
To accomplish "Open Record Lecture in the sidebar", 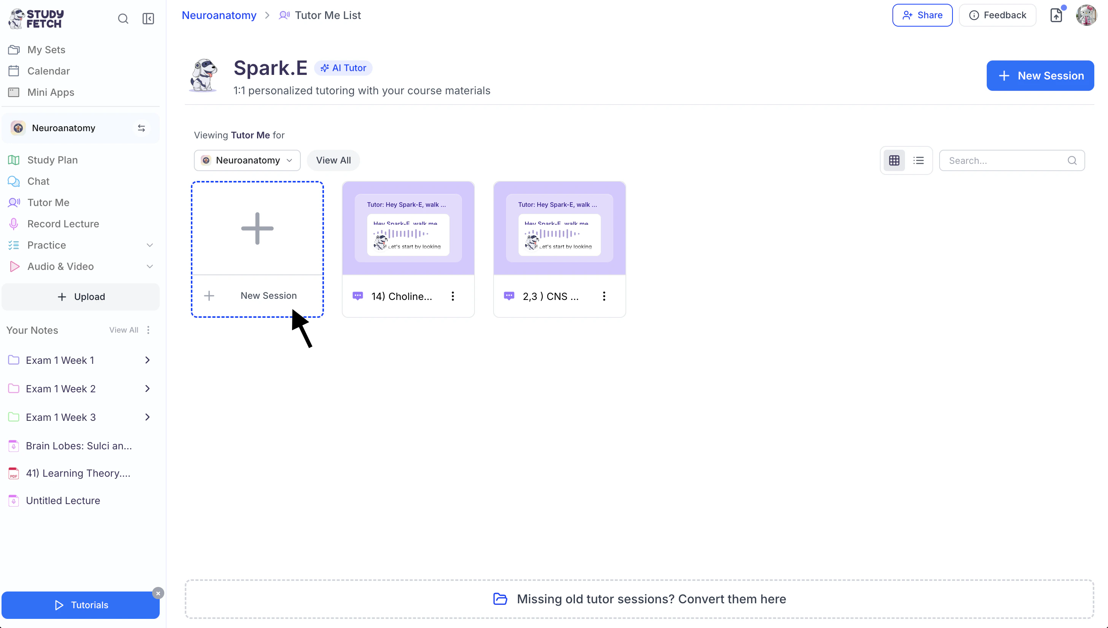I will coord(63,224).
